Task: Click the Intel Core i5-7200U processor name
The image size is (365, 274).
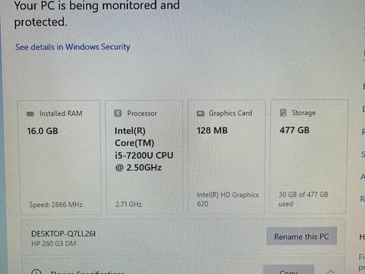Action: click(144, 149)
